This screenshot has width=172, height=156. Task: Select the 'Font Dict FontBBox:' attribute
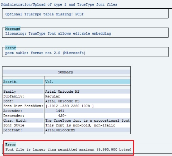coord(23,106)
